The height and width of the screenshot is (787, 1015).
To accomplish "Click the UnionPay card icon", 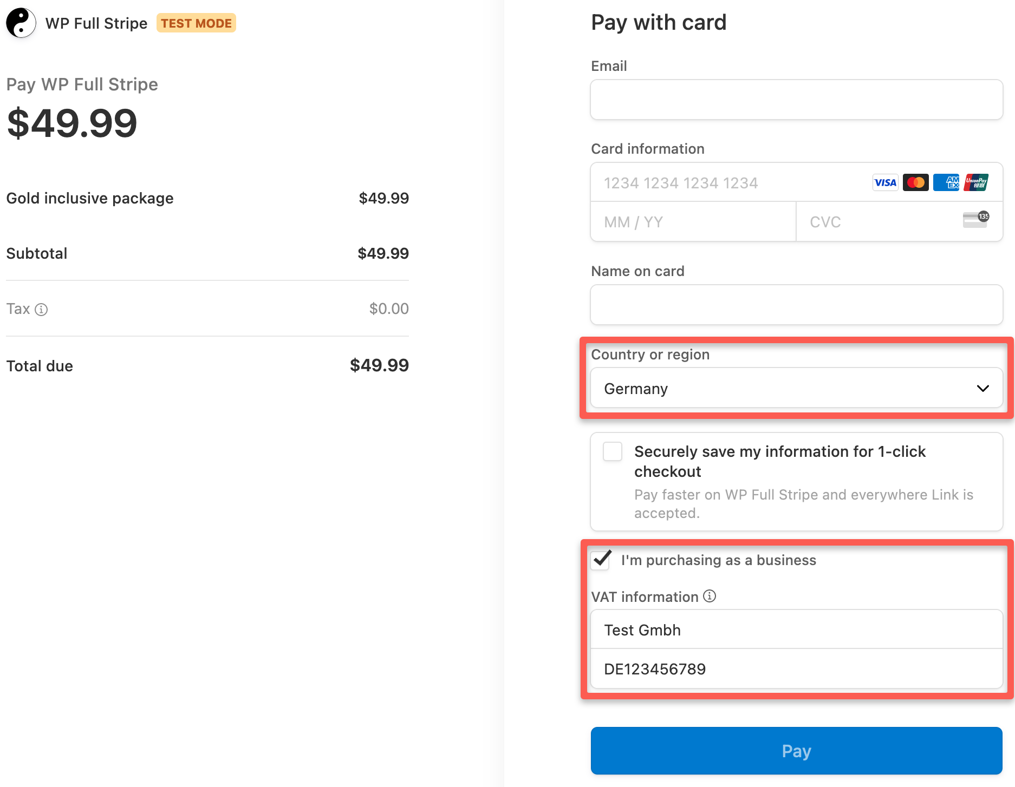I will [x=975, y=182].
